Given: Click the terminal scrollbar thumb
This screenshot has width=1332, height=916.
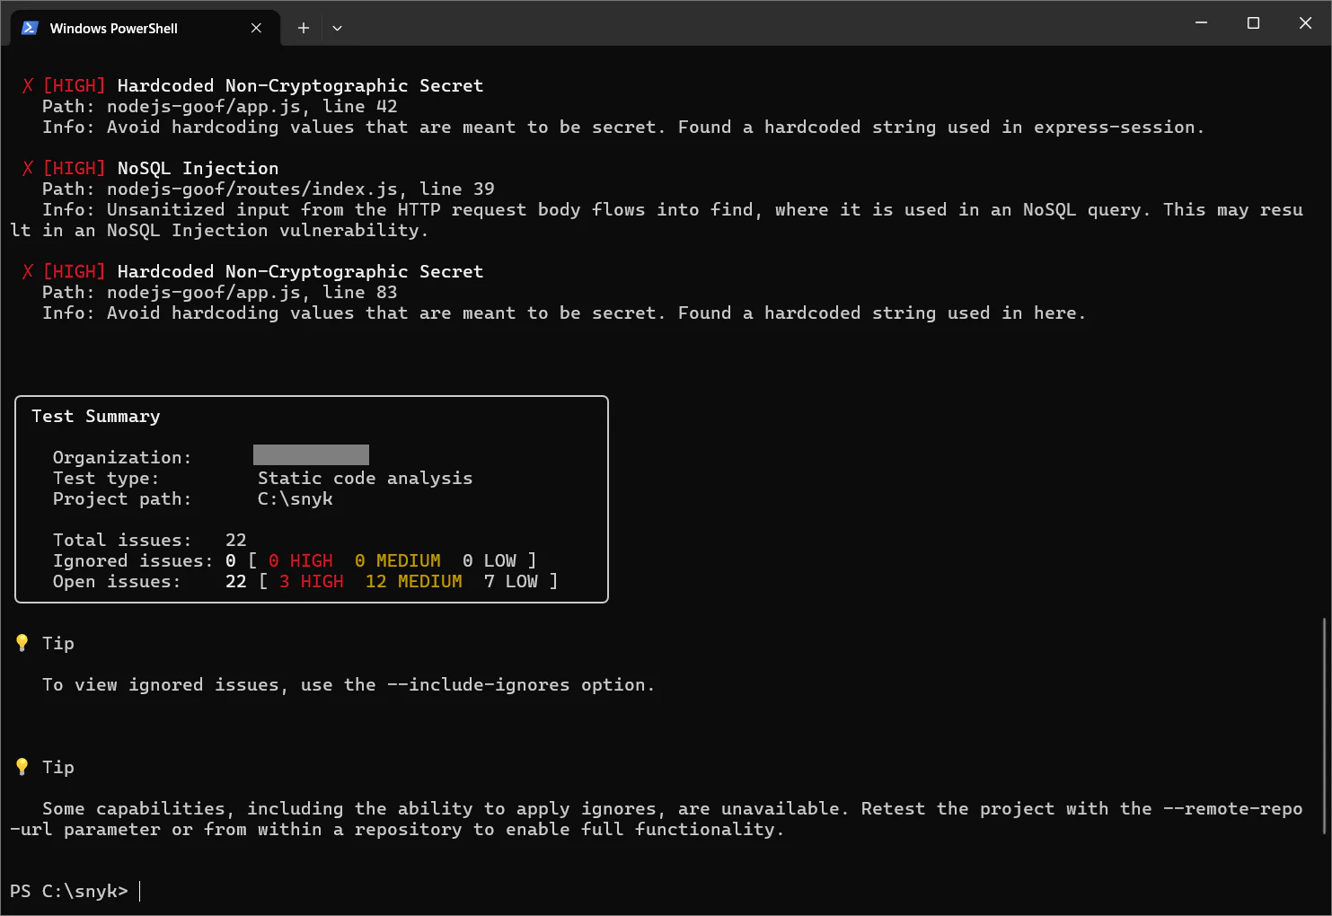Looking at the screenshot, I should [1325, 726].
